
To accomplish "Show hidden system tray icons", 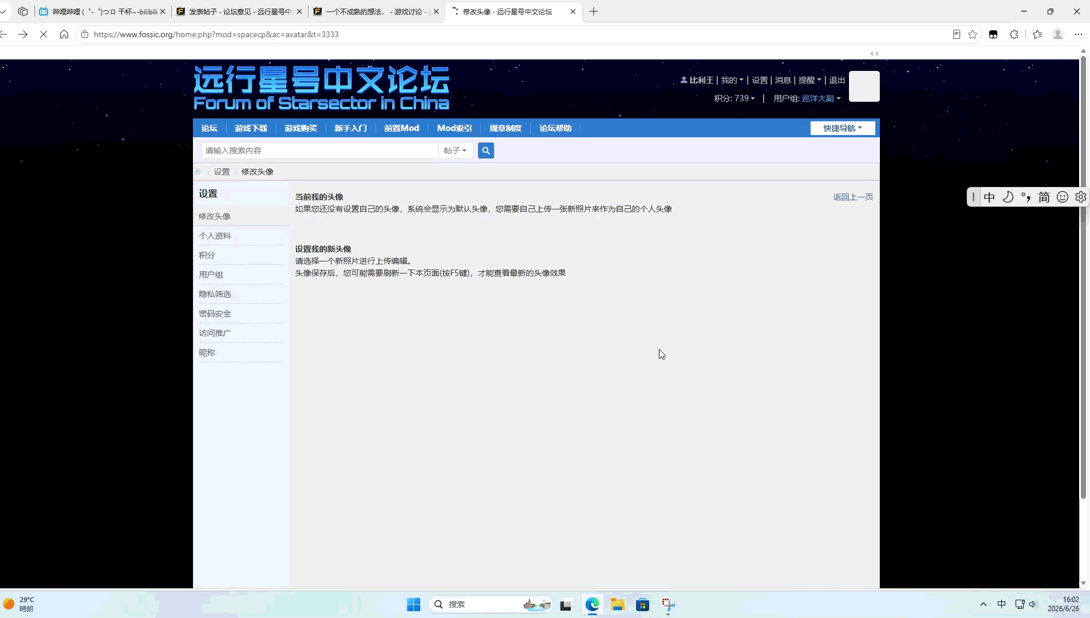I will tap(984, 604).
